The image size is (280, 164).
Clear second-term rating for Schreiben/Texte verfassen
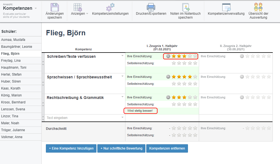(x=242, y=56)
